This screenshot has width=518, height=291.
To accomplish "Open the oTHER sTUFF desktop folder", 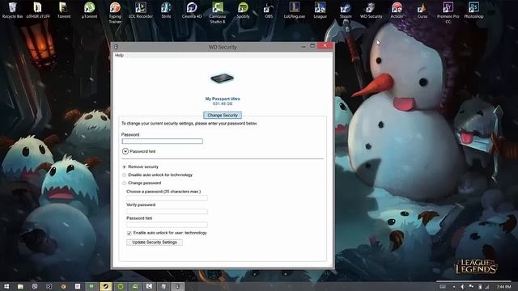I will (38, 10).
